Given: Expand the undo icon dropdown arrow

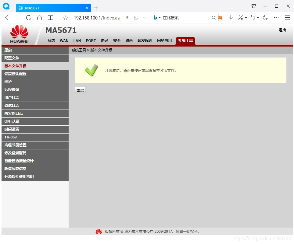Looking at the screenshot, I should click(x=258, y=18).
